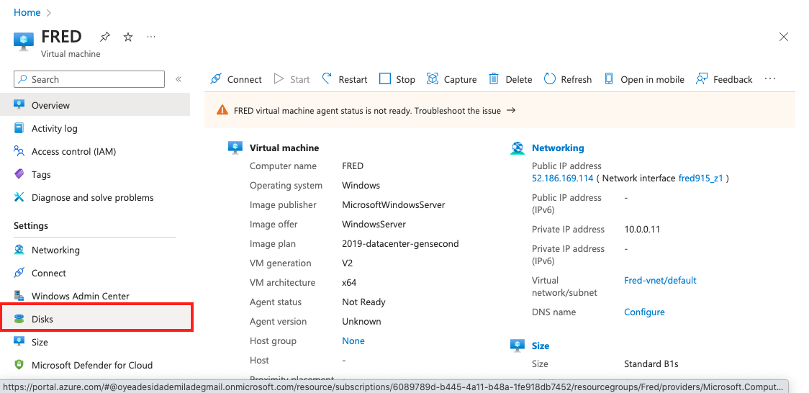
Task: Pin the FRED virtual machine to dashboard
Action: pos(105,37)
